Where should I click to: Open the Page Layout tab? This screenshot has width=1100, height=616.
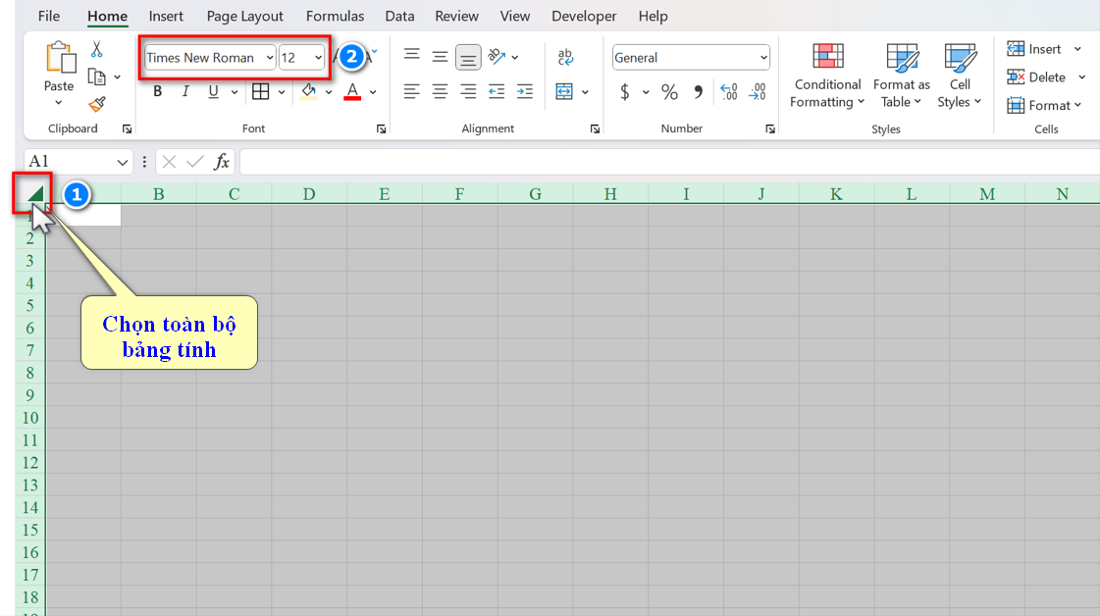click(x=244, y=16)
